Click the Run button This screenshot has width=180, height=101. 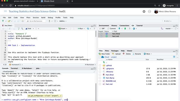click(x=80, y=29)
